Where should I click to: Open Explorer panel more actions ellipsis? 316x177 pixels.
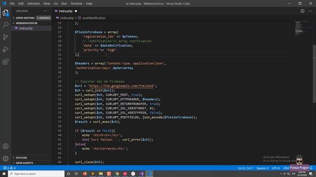45,11
